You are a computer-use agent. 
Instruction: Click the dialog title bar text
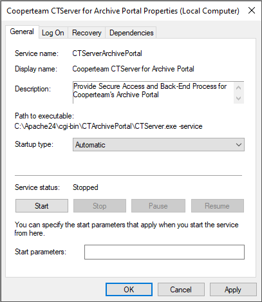pos(123,11)
